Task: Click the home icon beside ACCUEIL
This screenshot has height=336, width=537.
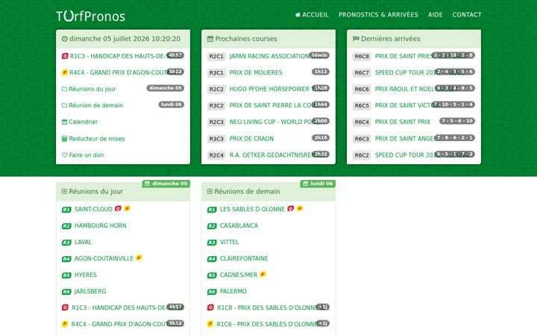Action: [x=298, y=15]
